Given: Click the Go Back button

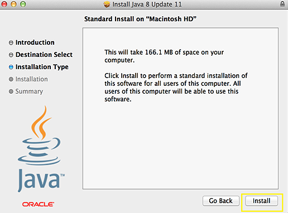Looking at the screenshot, I should pyautogui.click(x=221, y=201).
